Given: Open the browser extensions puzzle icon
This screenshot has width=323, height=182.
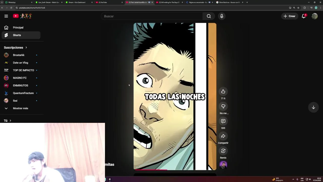Looking at the screenshot, I should (x=305, y=8).
